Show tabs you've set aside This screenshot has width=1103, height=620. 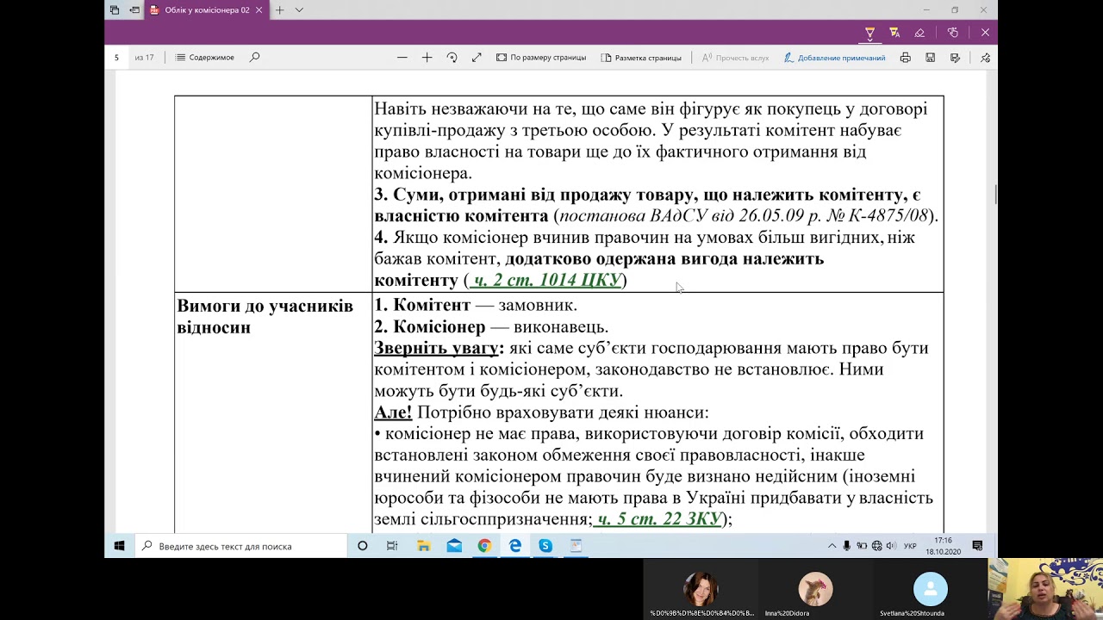click(115, 10)
